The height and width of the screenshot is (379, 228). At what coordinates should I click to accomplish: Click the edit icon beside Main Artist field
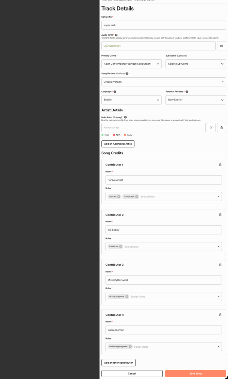click(x=211, y=128)
